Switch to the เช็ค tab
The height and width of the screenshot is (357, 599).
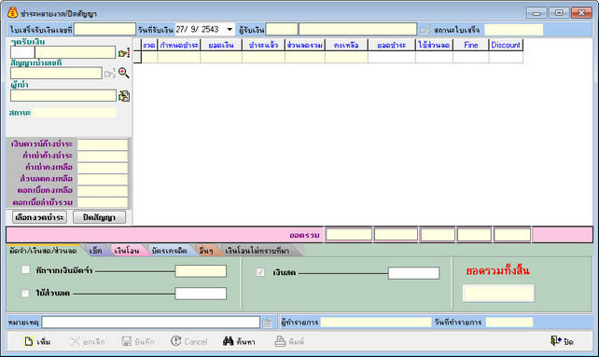tap(95, 251)
